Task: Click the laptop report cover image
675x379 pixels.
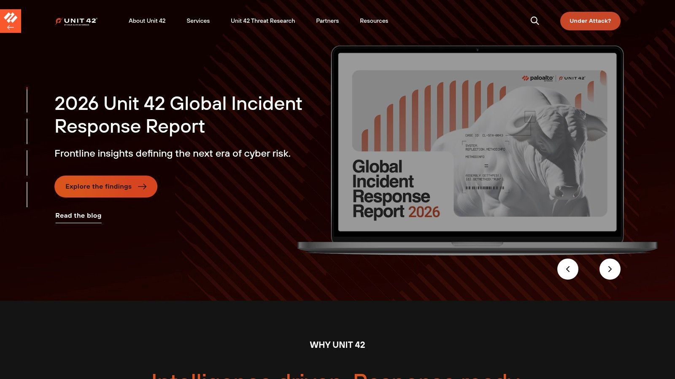Action: click(x=477, y=149)
